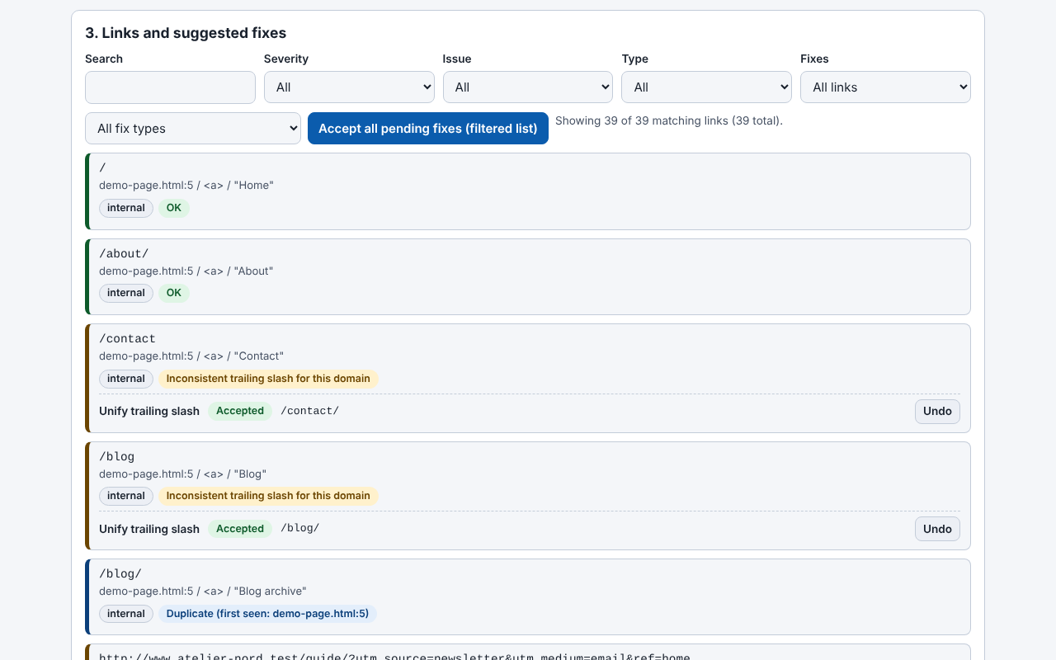Select the /about/ link path text
Image resolution: width=1056 pixels, height=660 pixels.
click(x=124, y=253)
